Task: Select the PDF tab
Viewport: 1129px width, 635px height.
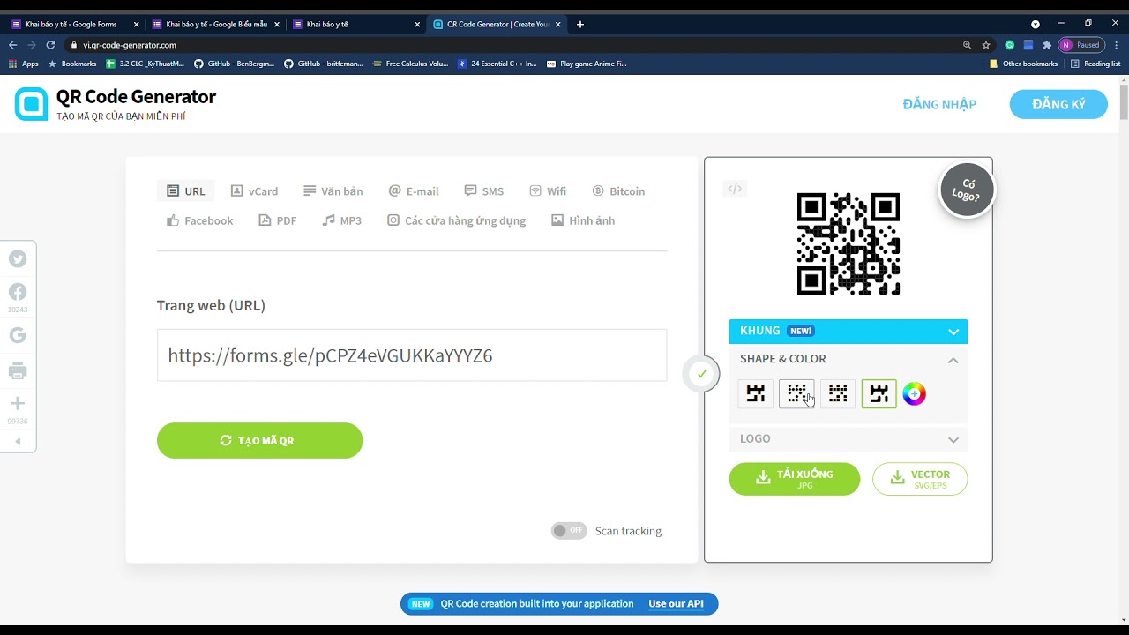Action: click(x=277, y=220)
